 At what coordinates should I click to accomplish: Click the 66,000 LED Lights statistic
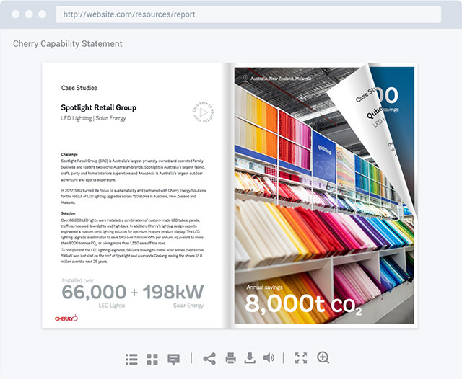point(94,292)
